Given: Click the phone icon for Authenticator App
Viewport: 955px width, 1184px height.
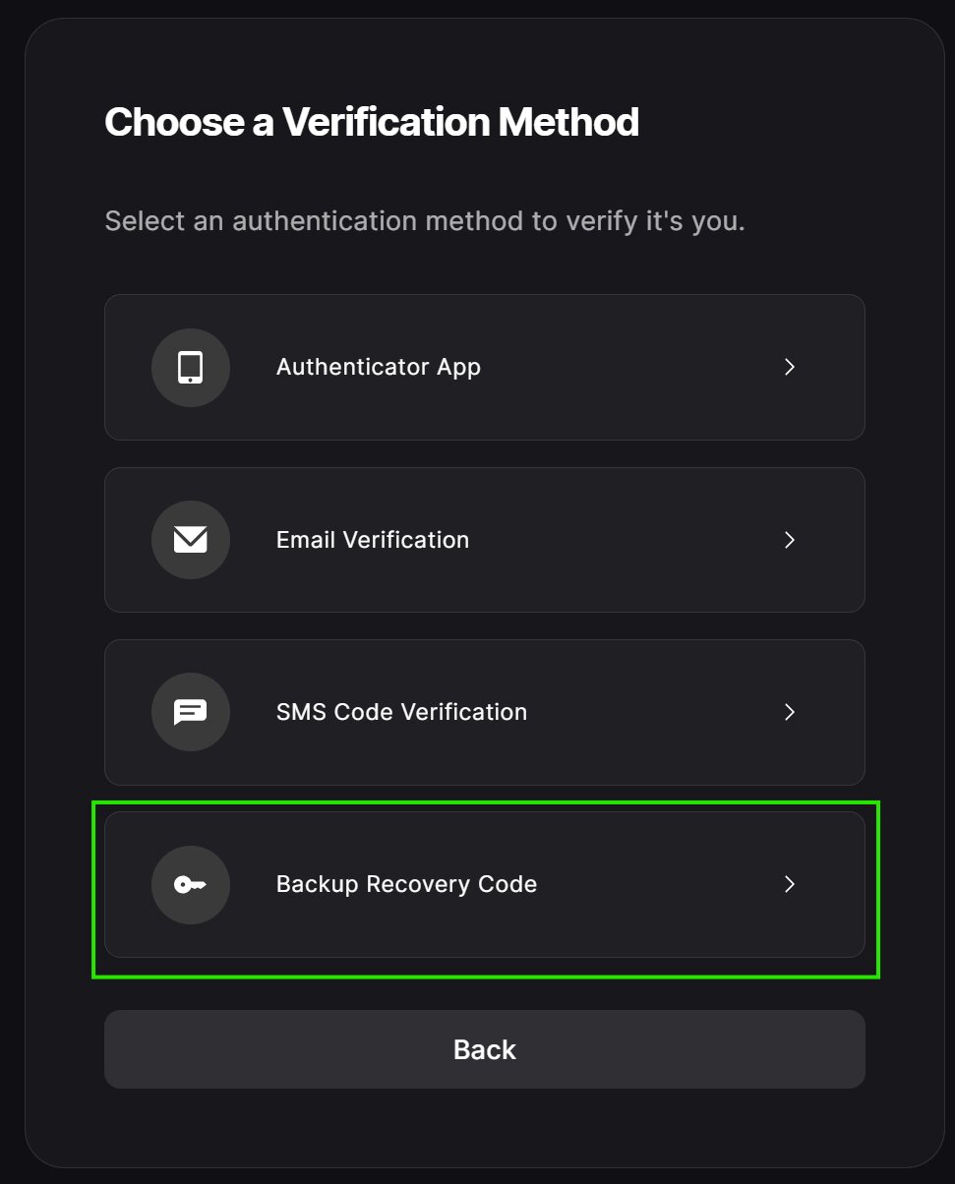Looking at the screenshot, I should point(191,368).
